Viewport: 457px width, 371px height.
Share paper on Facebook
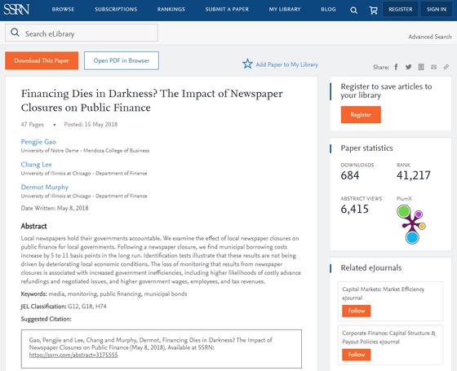[x=396, y=67]
